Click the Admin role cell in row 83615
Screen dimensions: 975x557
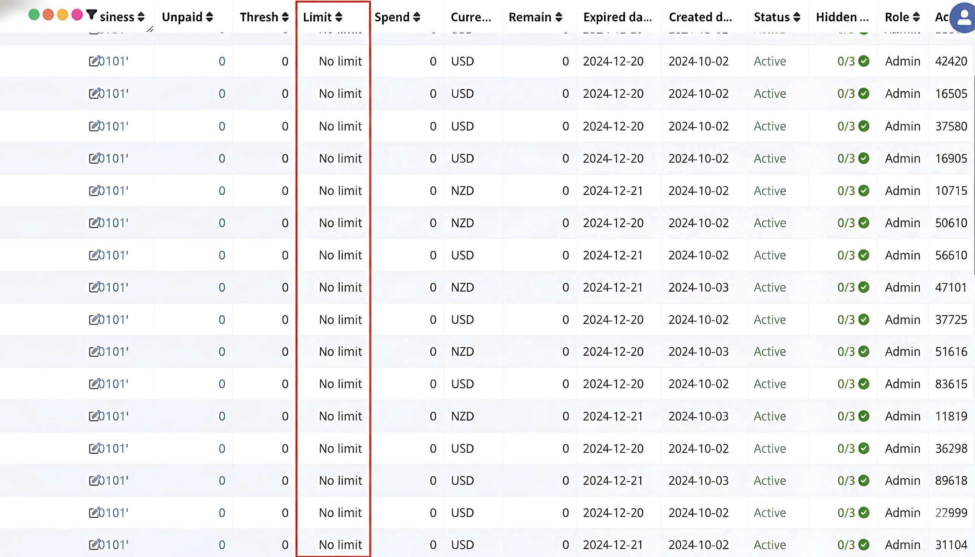click(x=902, y=384)
